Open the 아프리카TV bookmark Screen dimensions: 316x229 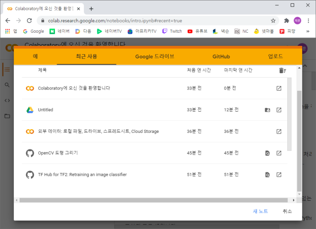tap(142, 31)
